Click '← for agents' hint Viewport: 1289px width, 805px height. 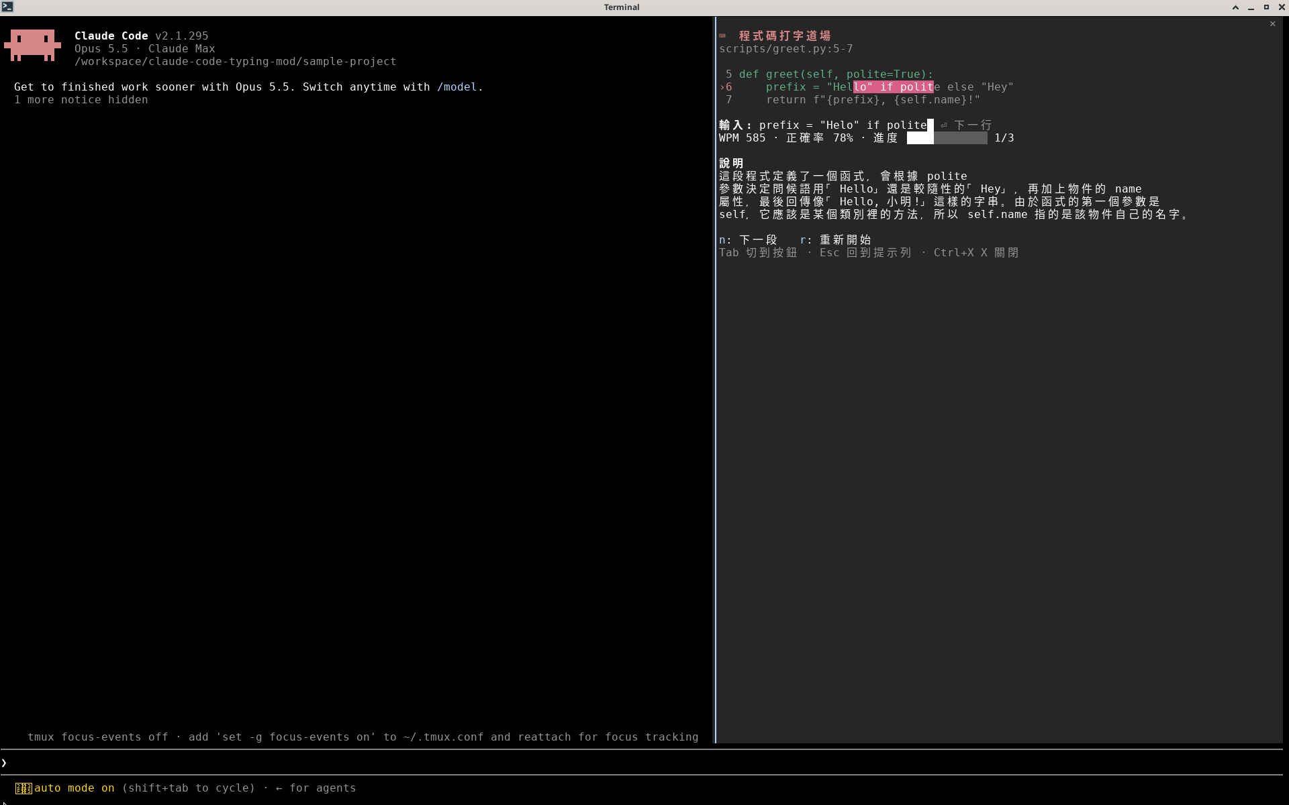(316, 788)
